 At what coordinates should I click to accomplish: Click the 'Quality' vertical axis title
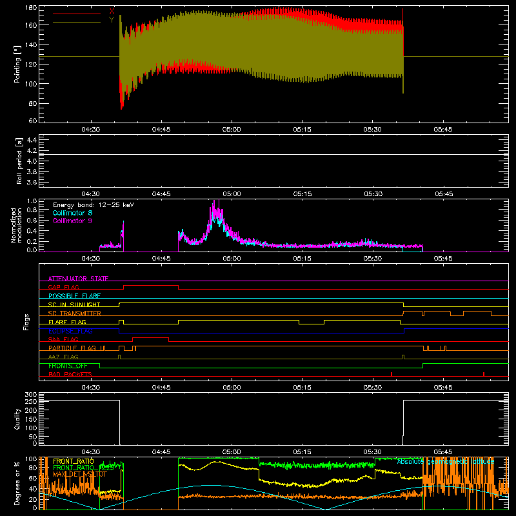[x=17, y=419]
